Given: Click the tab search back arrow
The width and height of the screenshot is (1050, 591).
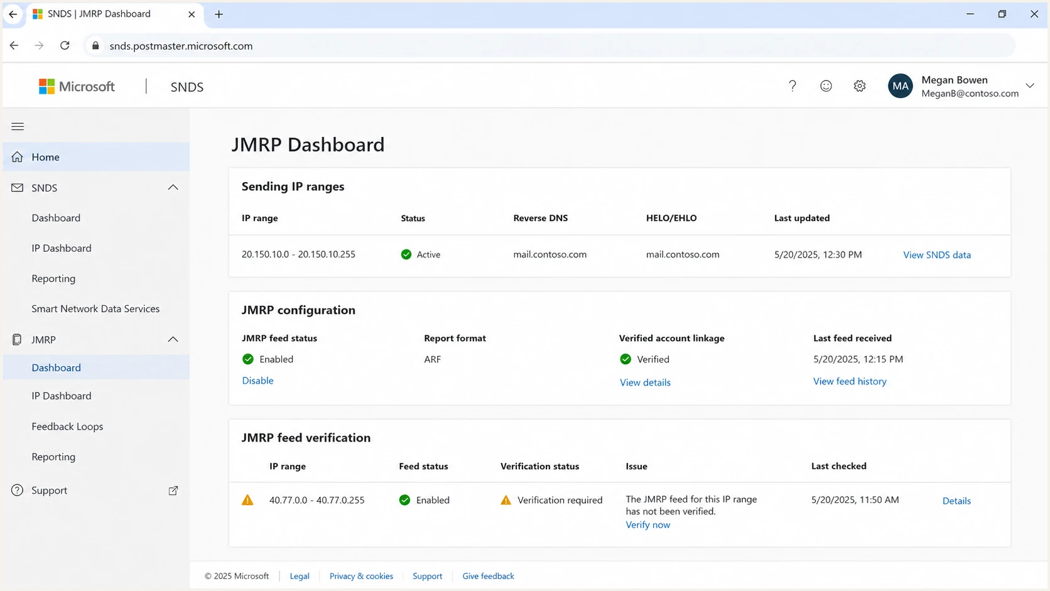Looking at the screenshot, I should click(x=13, y=14).
